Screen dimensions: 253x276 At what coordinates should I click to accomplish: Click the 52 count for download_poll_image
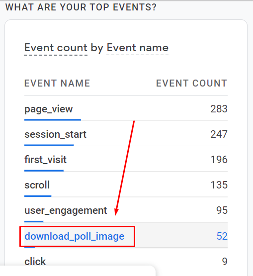222,236
